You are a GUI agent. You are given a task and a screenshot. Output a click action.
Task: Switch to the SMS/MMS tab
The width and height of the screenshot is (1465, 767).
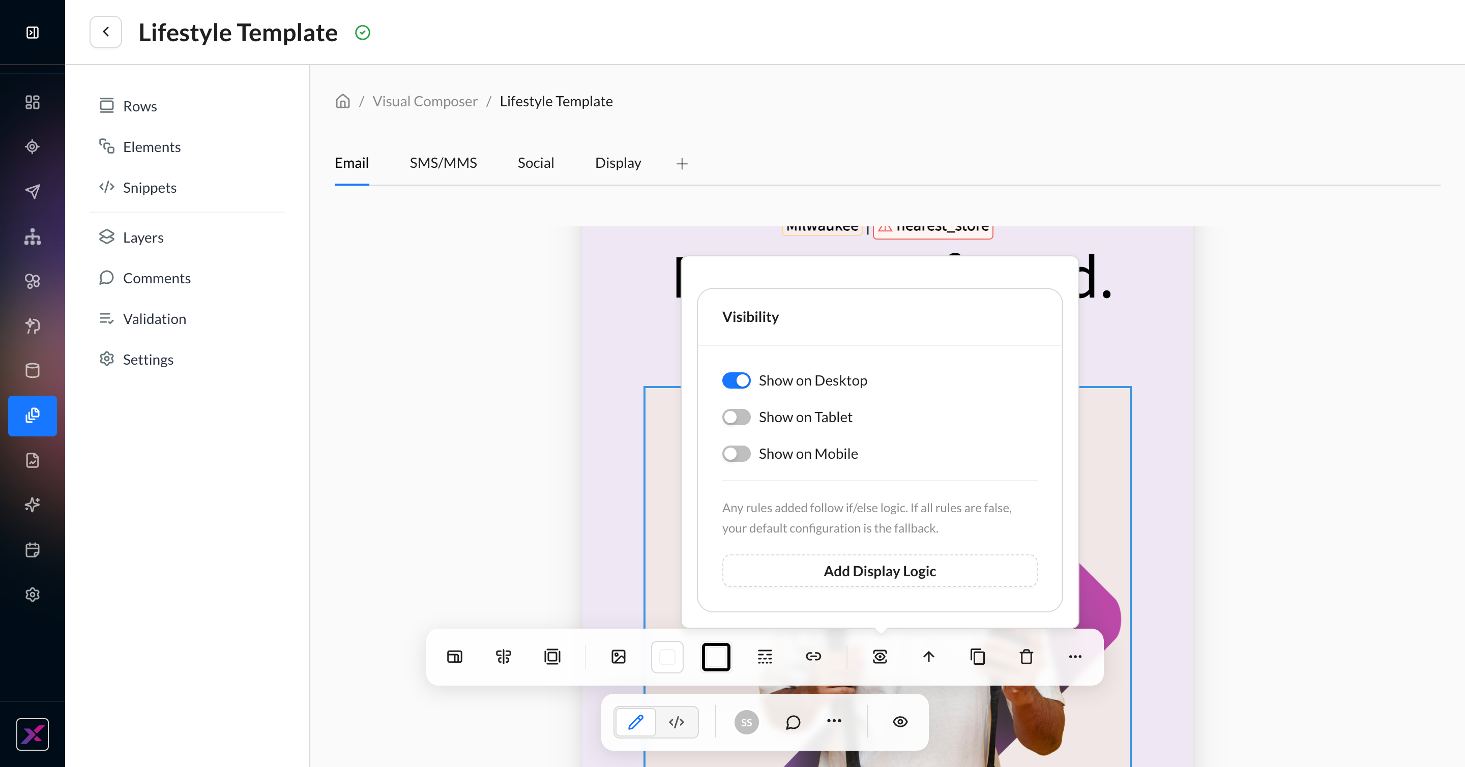click(x=443, y=163)
